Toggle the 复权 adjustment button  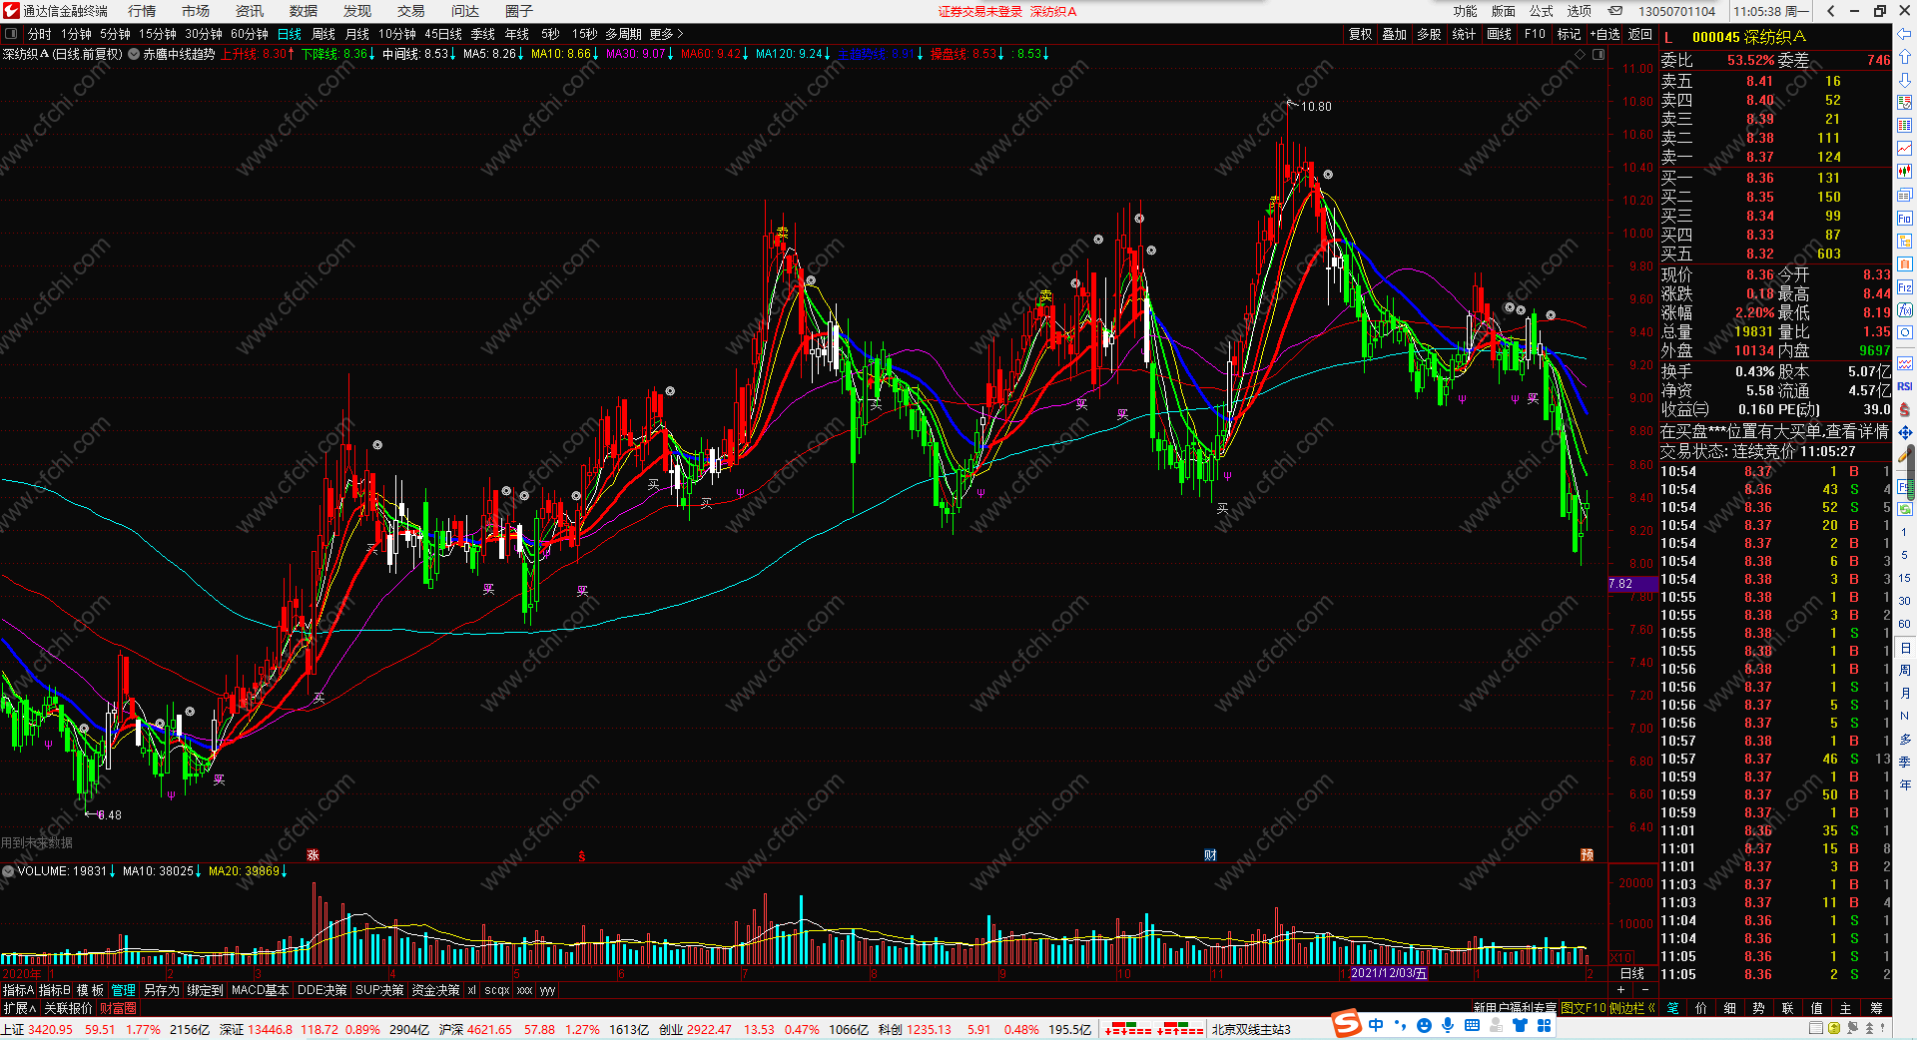(x=1361, y=34)
